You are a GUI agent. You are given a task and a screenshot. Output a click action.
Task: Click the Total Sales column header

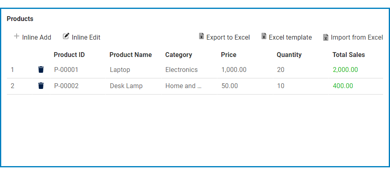click(x=349, y=55)
